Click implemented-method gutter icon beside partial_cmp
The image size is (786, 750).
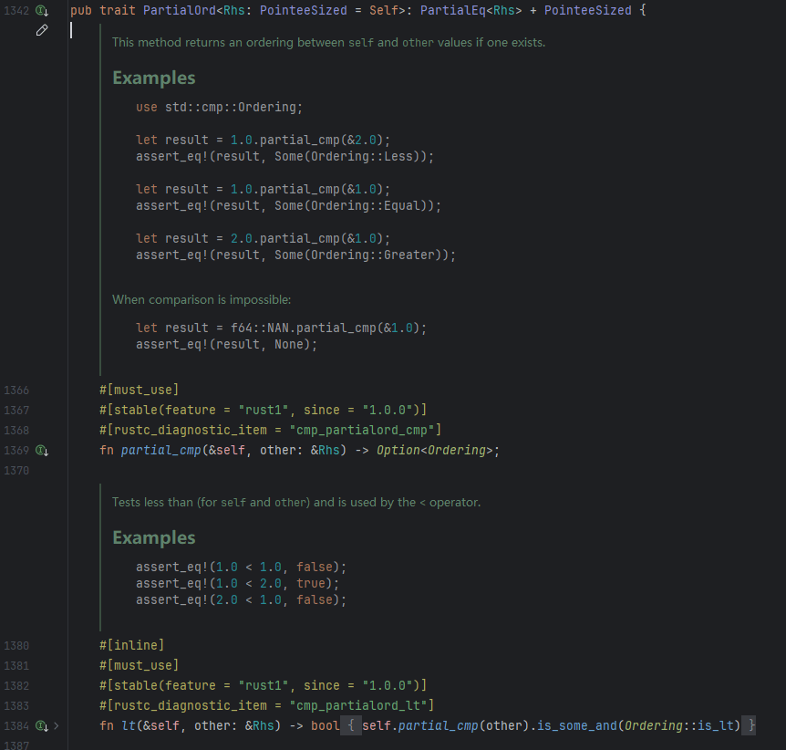tap(42, 451)
